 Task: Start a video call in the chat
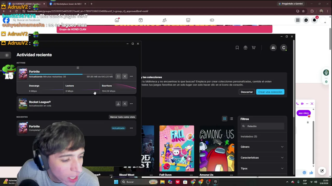coord(302,104)
